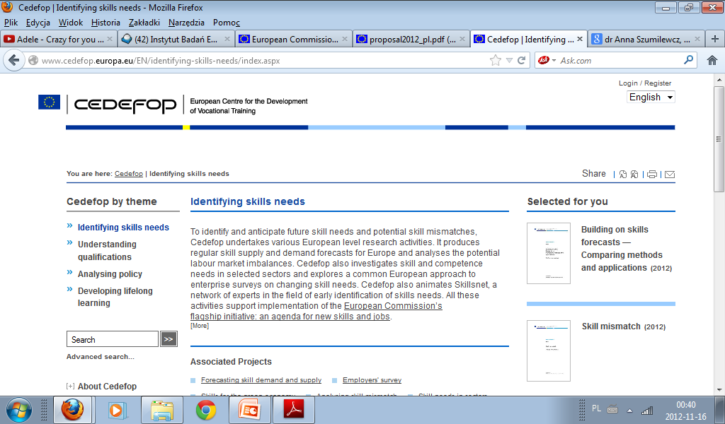Open Developing lifelong learning theme link

[x=115, y=297]
